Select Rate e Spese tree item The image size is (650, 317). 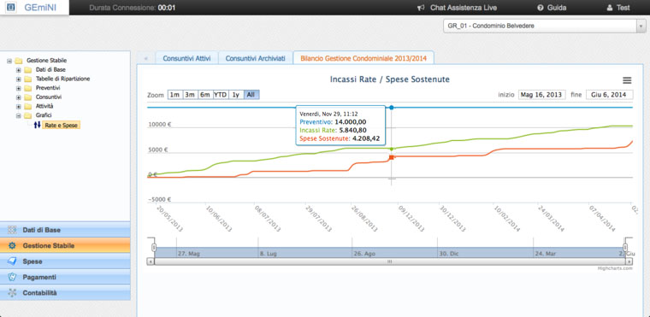(61, 125)
